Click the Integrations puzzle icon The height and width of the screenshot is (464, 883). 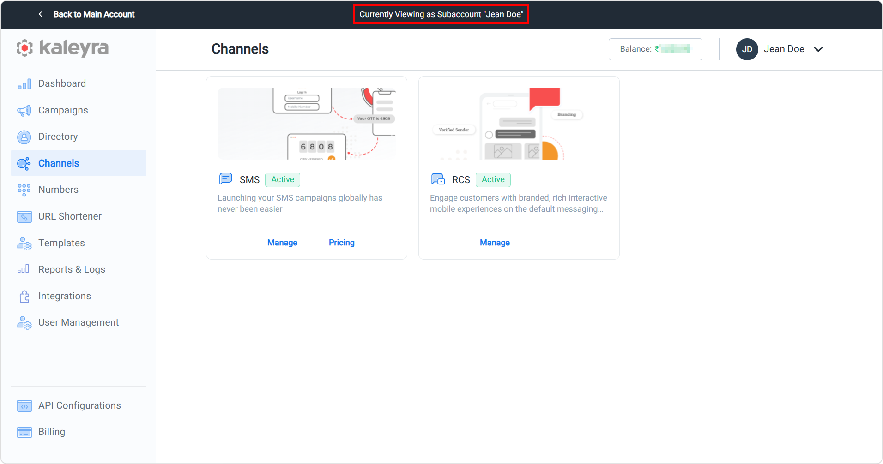point(24,297)
